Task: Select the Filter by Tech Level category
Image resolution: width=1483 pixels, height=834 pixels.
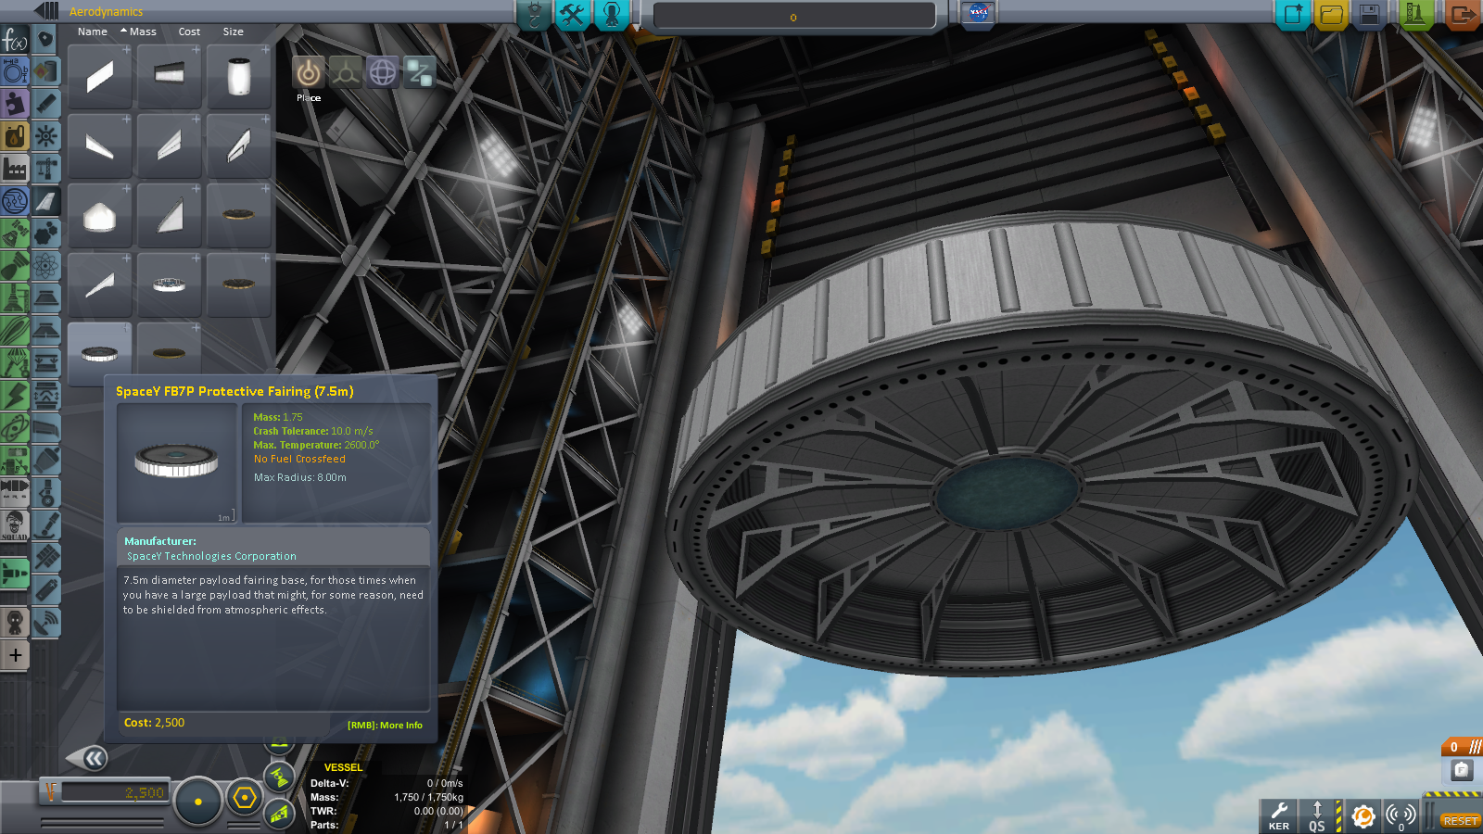Action: [15, 201]
